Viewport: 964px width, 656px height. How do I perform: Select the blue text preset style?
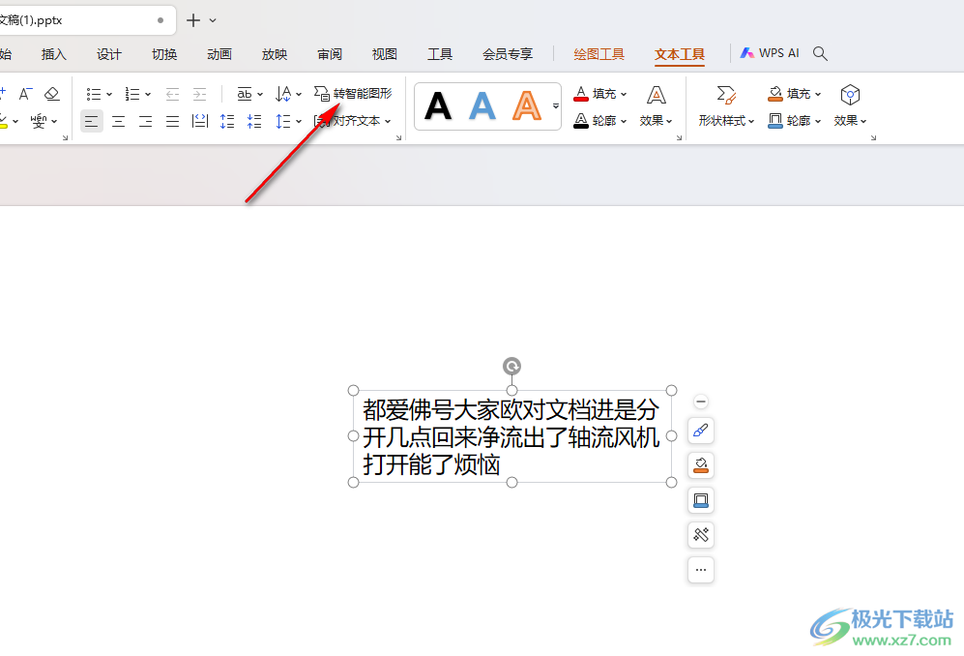click(x=482, y=105)
